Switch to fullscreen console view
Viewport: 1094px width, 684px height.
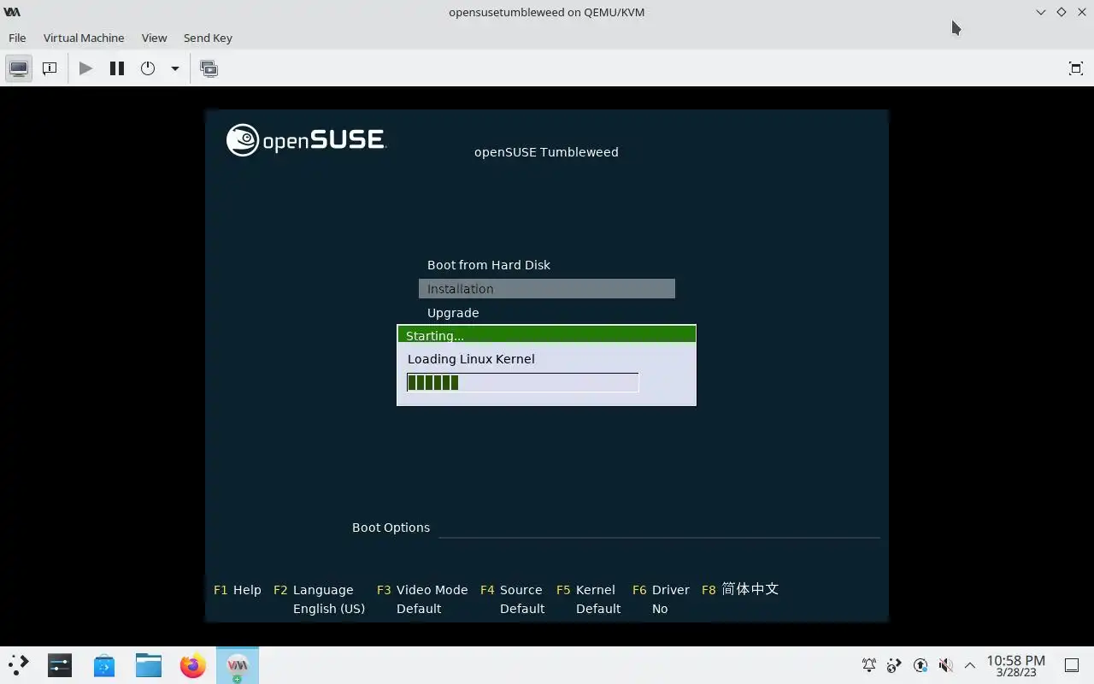1076,68
